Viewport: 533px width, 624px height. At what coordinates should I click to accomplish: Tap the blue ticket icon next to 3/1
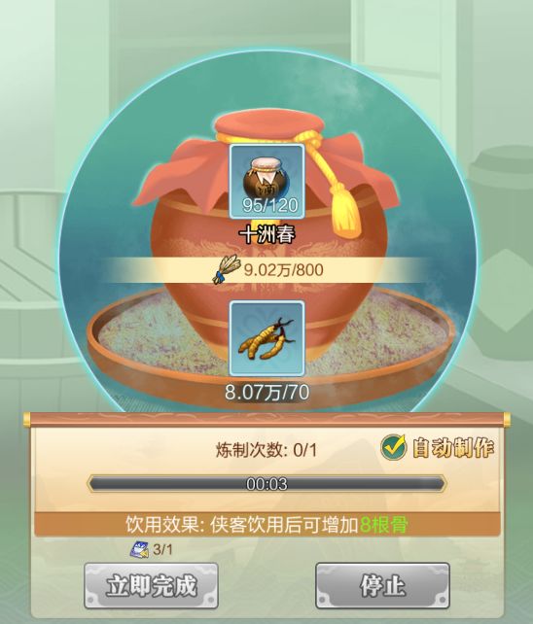click(x=139, y=549)
